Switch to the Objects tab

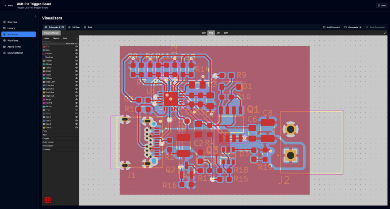(56, 38)
